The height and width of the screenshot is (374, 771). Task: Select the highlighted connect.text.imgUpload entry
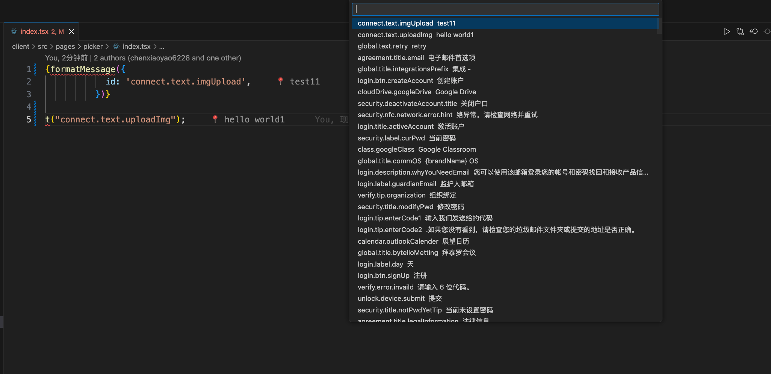pos(406,23)
